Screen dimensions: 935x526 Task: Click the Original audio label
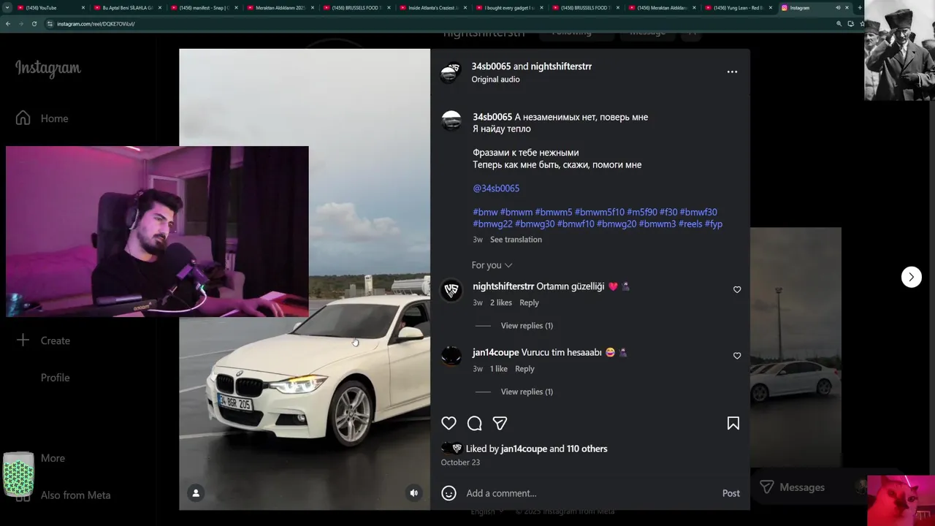point(495,80)
